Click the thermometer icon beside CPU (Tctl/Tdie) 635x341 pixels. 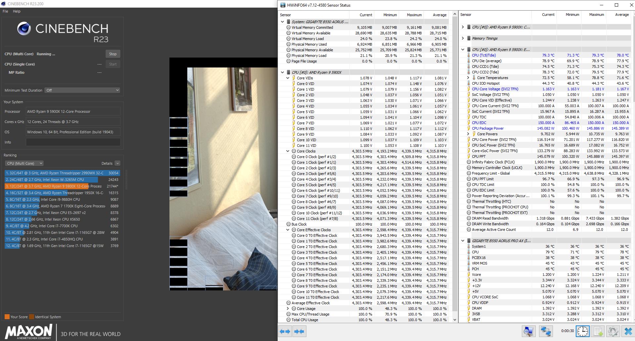[x=469, y=55]
